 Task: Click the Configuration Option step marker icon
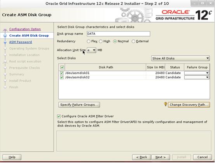[x=5, y=29]
